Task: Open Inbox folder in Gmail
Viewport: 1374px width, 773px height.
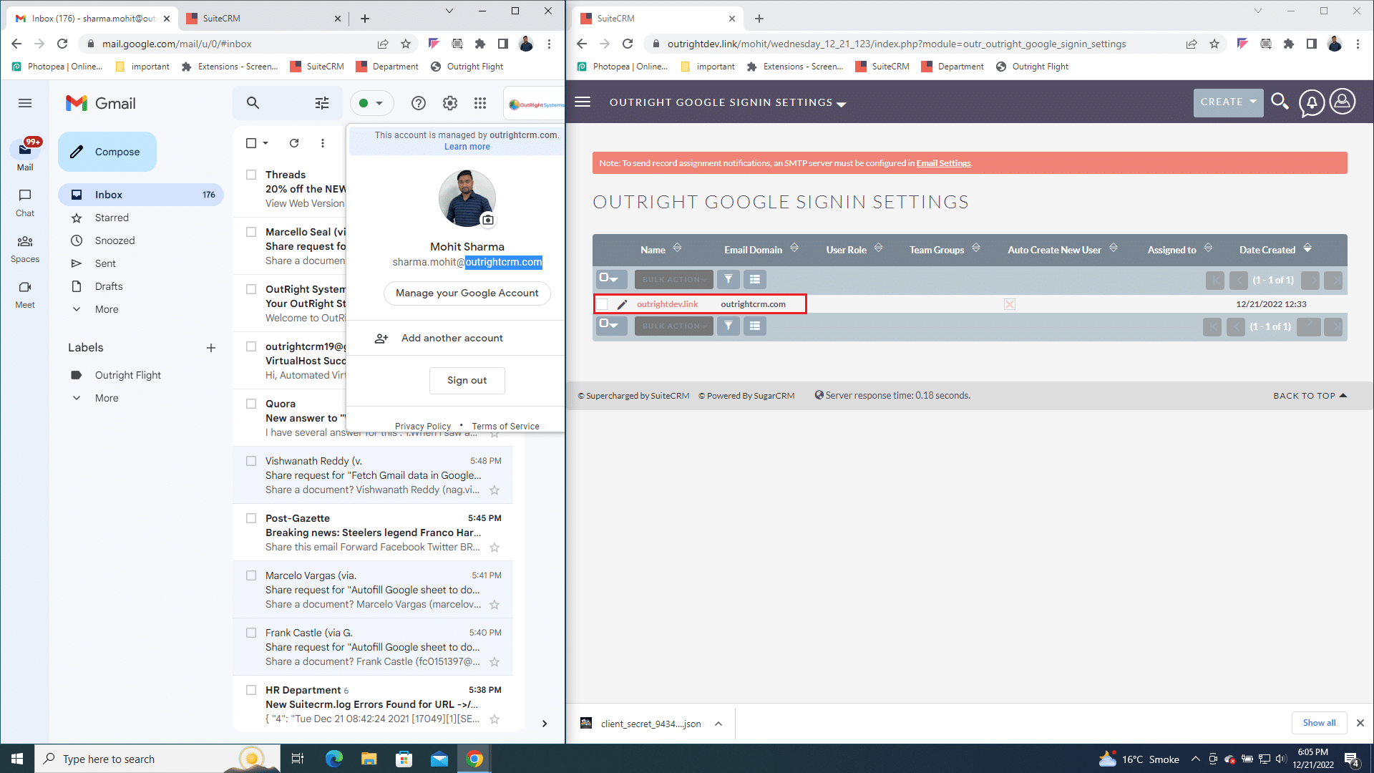Action: 141,195
